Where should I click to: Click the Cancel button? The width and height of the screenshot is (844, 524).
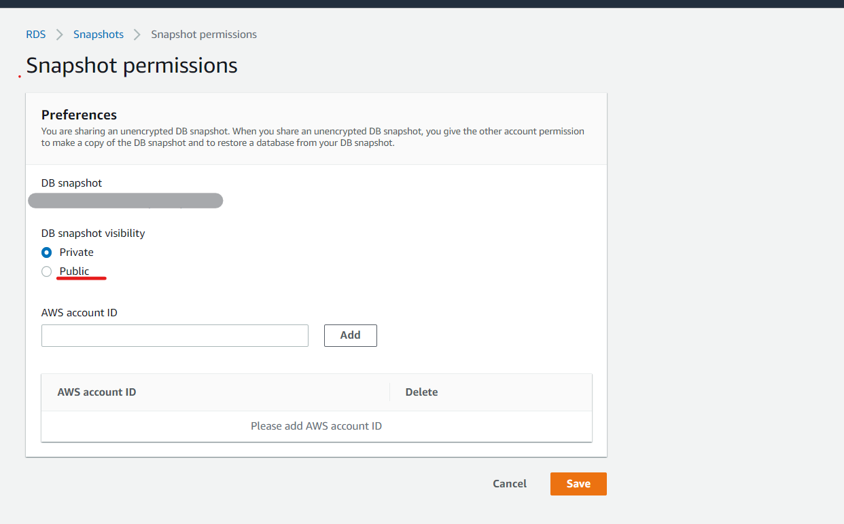[509, 483]
